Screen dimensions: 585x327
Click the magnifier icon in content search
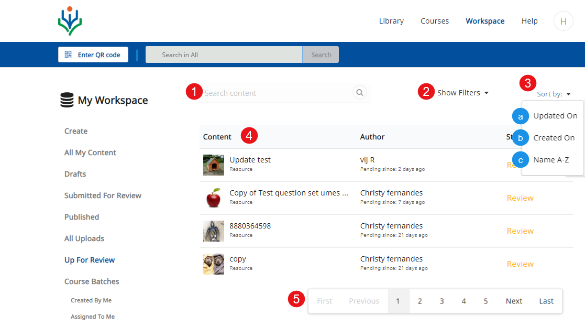tap(360, 93)
